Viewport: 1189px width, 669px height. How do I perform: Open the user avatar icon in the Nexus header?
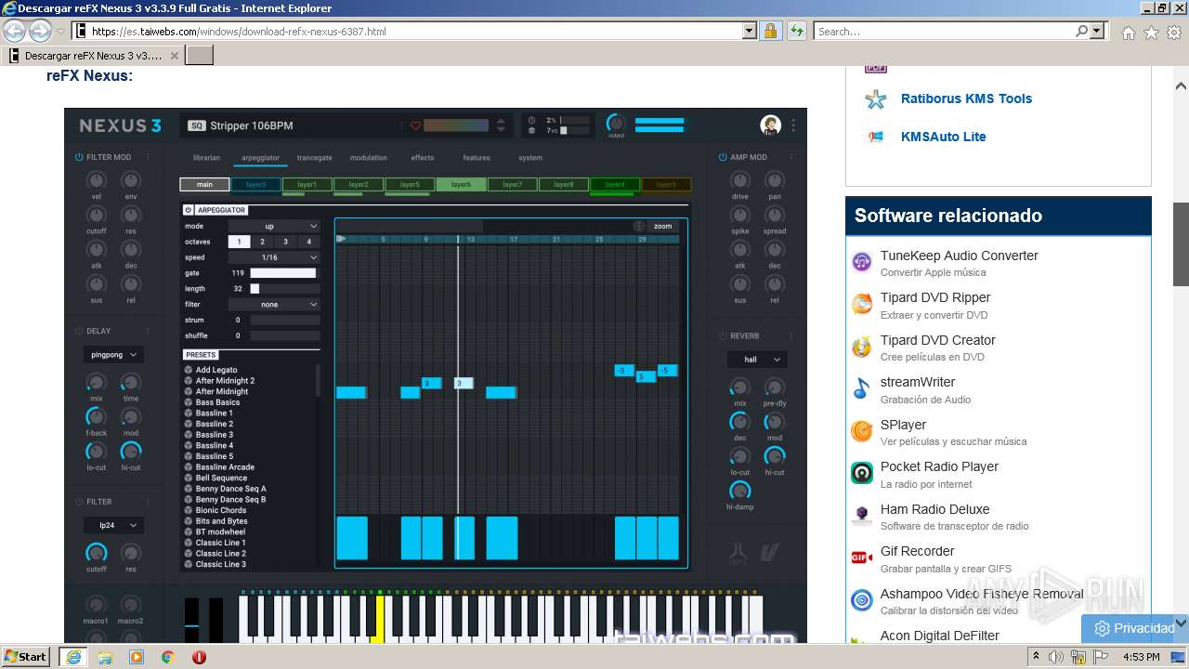pos(770,125)
